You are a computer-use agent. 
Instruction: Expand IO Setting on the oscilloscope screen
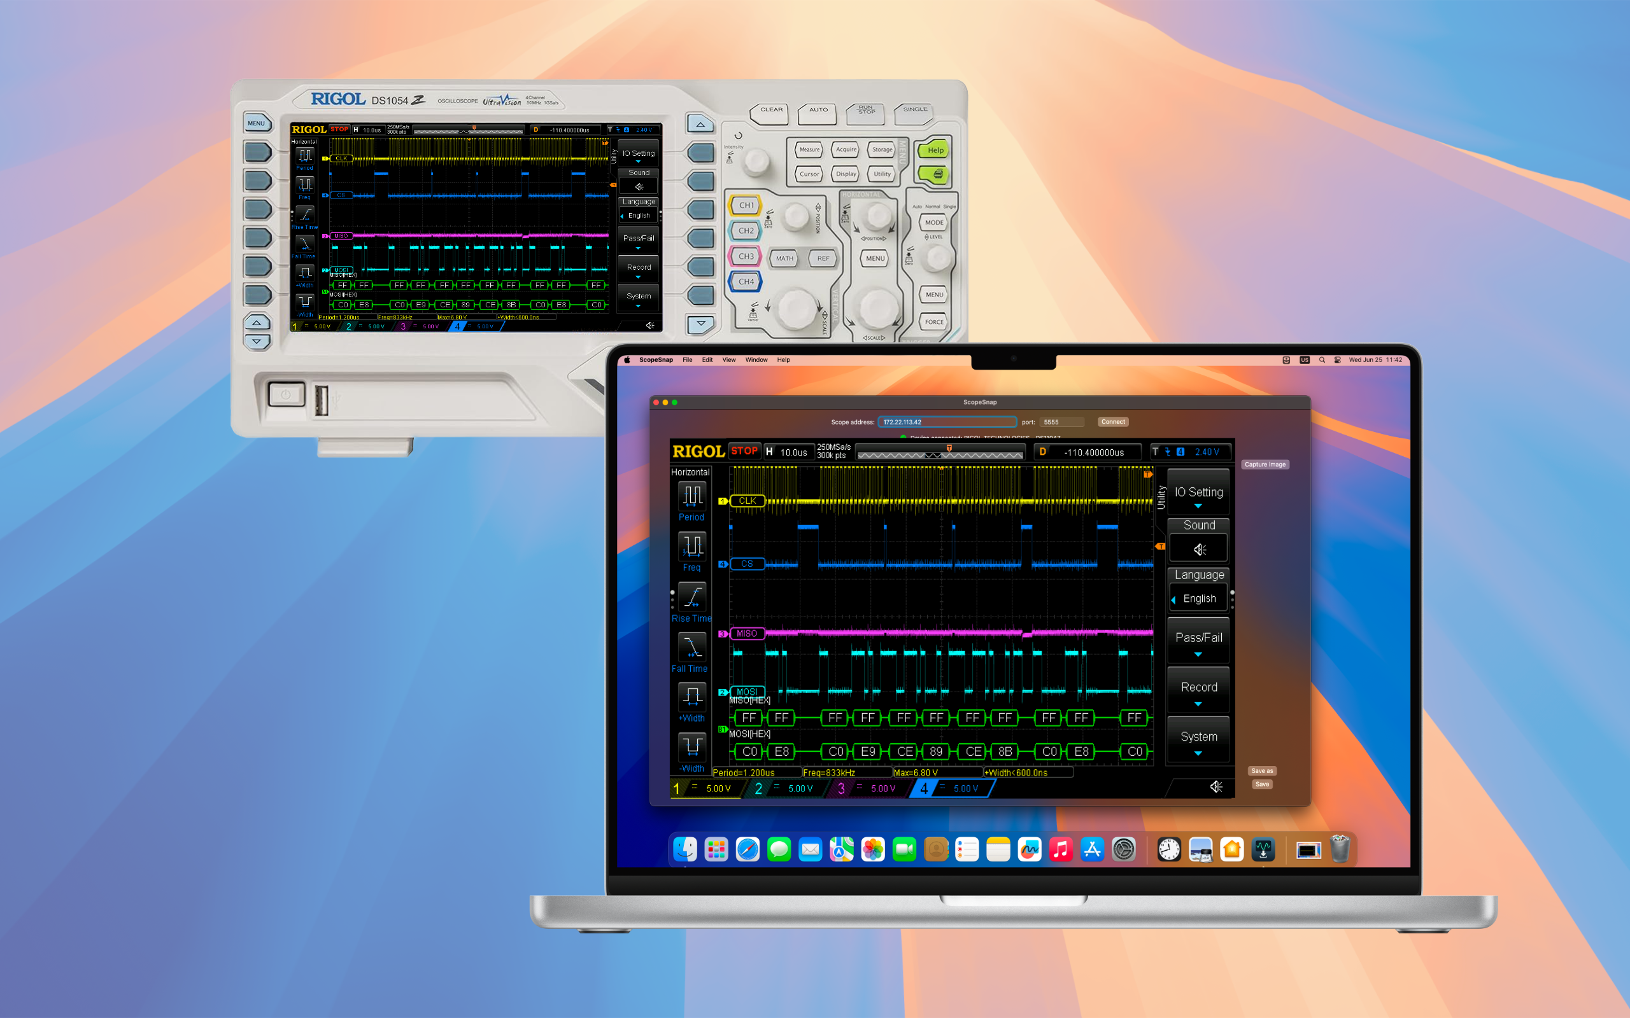pyautogui.click(x=638, y=155)
